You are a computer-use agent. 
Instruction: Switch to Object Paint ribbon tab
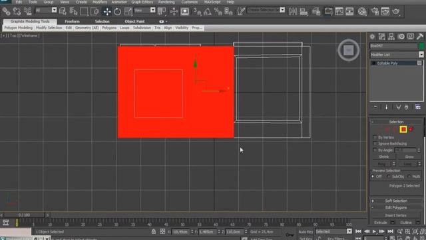134,21
